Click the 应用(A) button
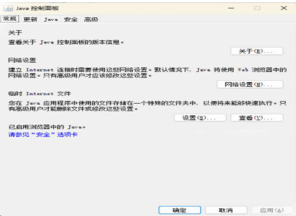Image resolution: width=296 pixels, height=216 pixels. coord(272,210)
